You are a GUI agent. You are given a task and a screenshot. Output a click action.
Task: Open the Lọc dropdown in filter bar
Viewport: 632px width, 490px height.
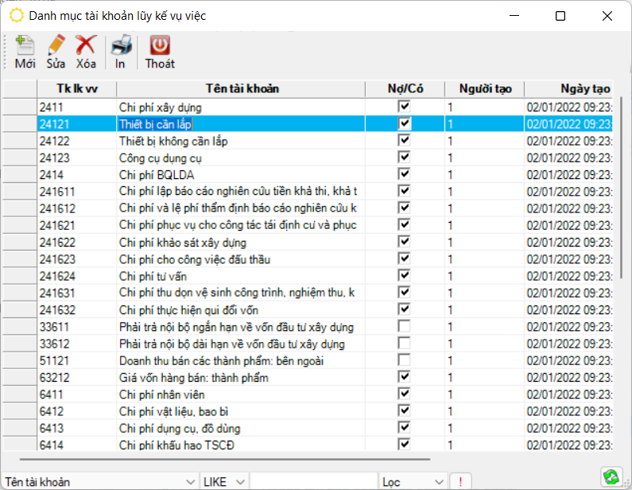[439, 482]
